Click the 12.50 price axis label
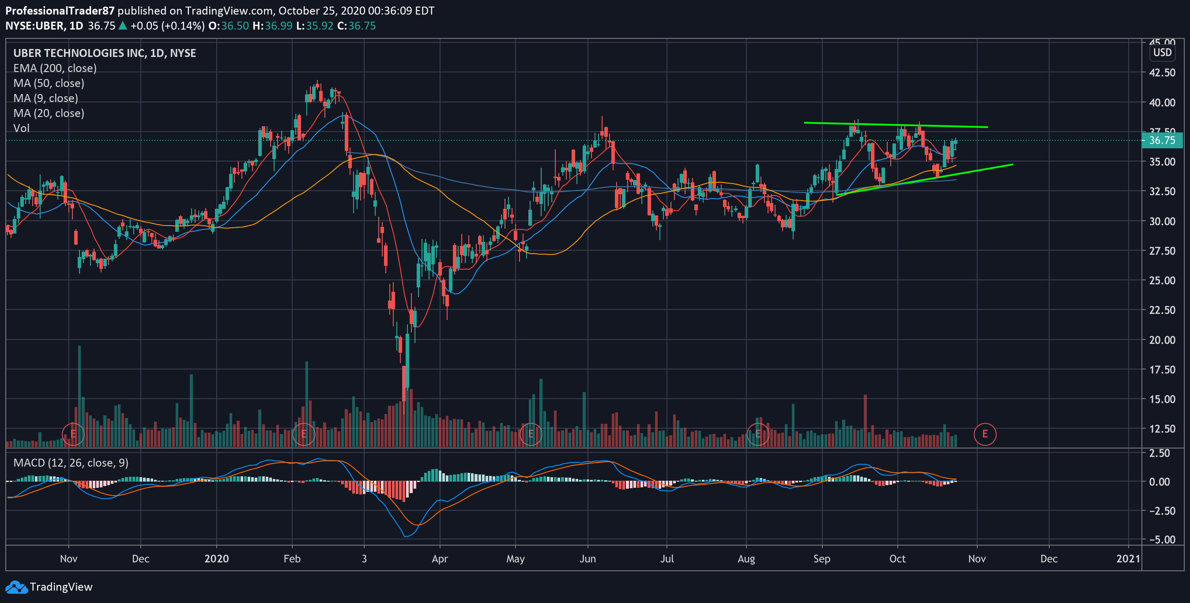The width and height of the screenshot is (1190, 603). click(x=1162, y=428)
